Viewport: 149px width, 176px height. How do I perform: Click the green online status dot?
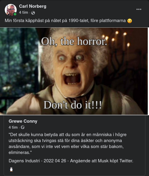(15, 14)
